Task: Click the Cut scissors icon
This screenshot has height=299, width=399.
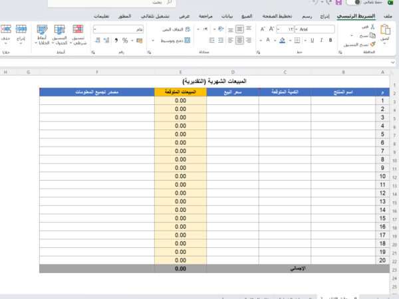Action: 372,27
